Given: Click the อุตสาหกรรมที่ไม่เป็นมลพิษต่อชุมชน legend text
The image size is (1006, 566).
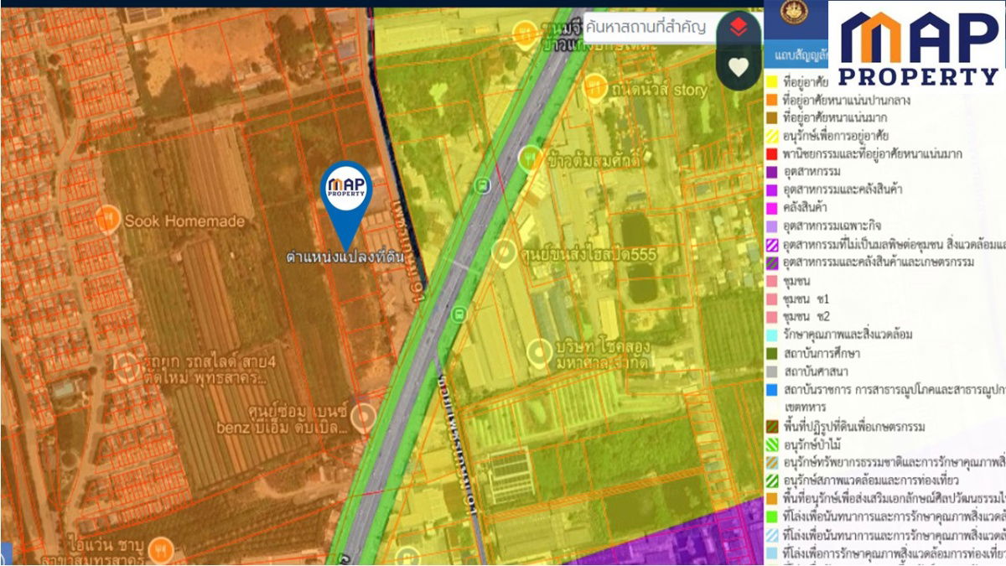Looking at the screenshot, I should pyautogui.click(x=894, y=245).
